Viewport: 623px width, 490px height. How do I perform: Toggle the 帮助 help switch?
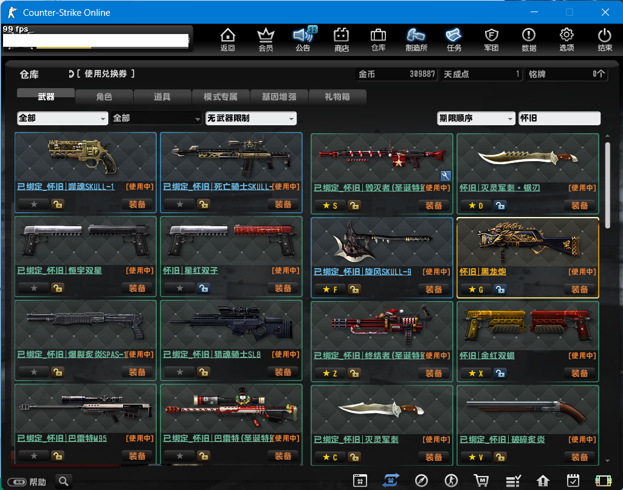(17, 482)
